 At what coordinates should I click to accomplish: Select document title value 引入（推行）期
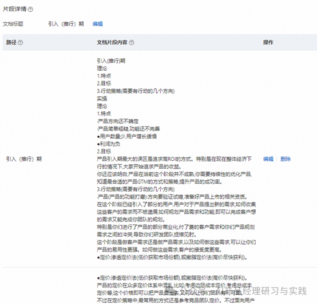66,24
